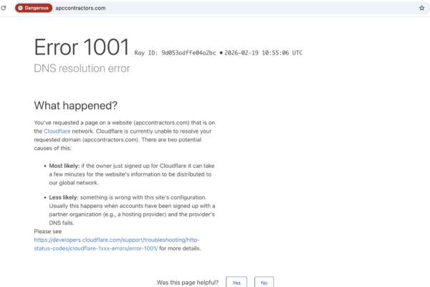Click the 2026-02-19 UTC timestamp
The width and height of the screenshot is (430, 287).
[262, 52]
